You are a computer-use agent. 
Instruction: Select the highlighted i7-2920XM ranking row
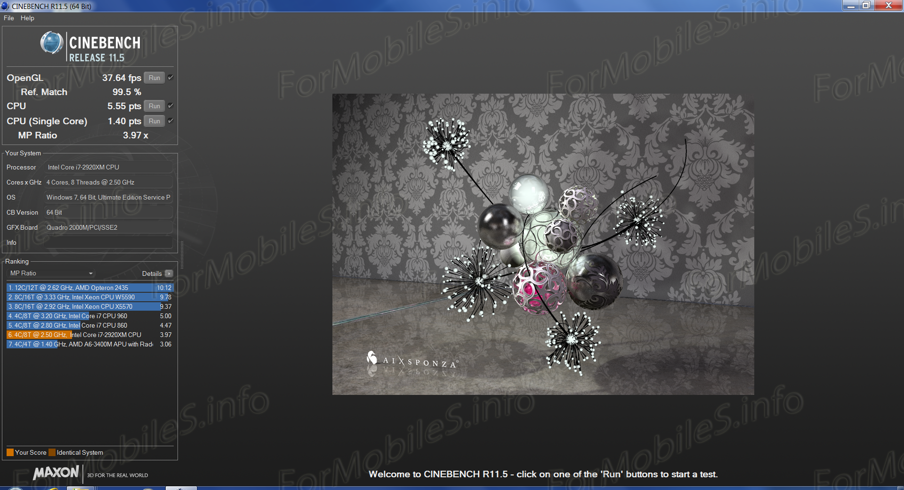[x=89, y=335]
